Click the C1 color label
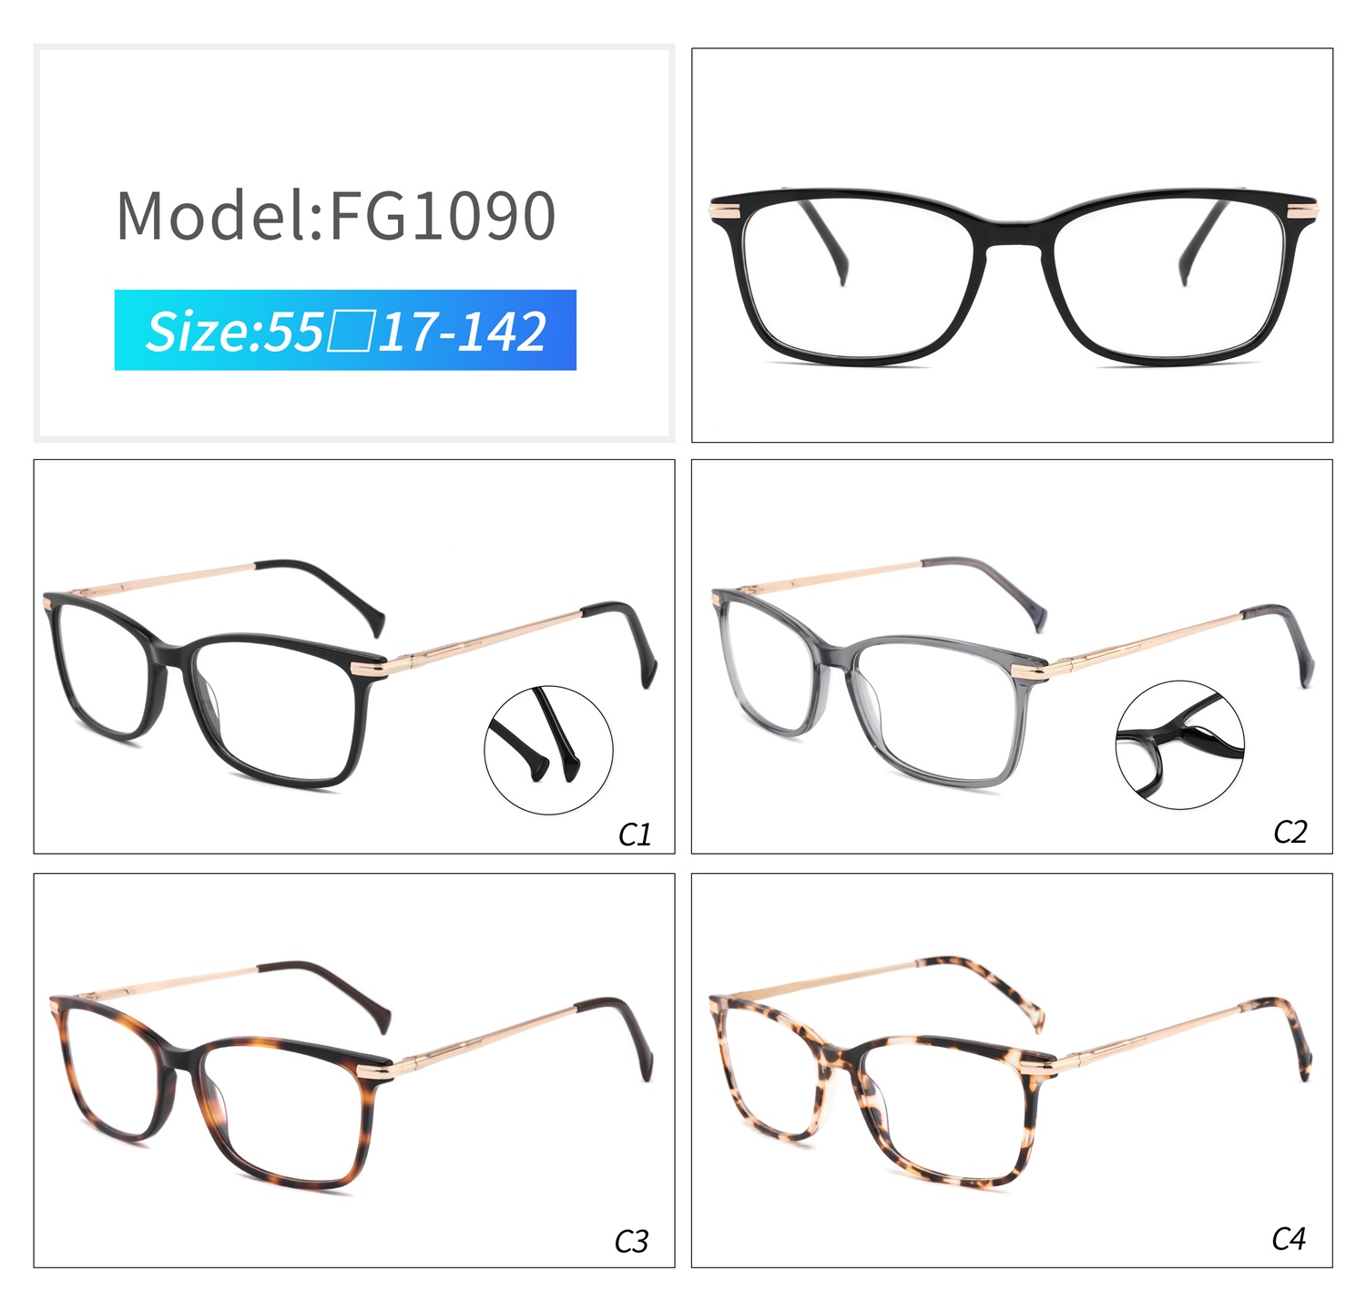The image size is (1366, 1312). 635,835
